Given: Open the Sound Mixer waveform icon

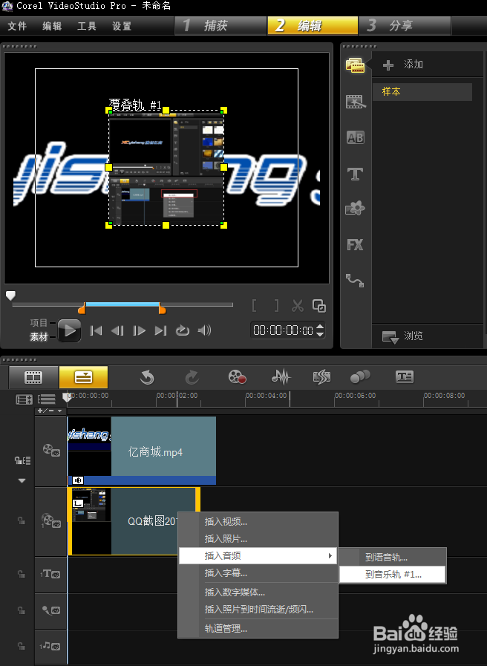Looking at the screenshot, I should [281, 376].
